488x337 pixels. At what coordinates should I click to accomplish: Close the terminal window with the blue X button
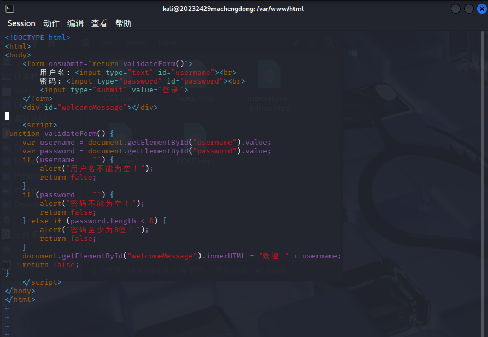coord(482,9)
